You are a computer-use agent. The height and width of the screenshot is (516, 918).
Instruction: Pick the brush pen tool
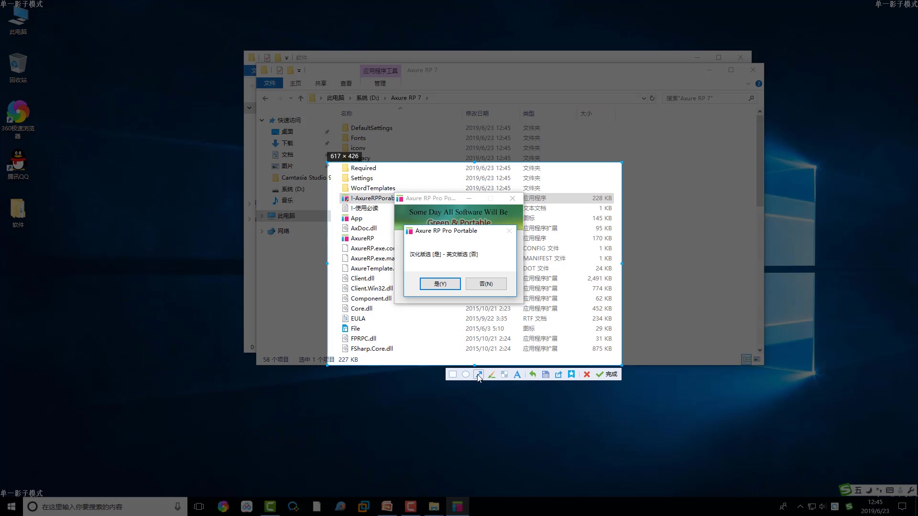click(x=492, y=375)
